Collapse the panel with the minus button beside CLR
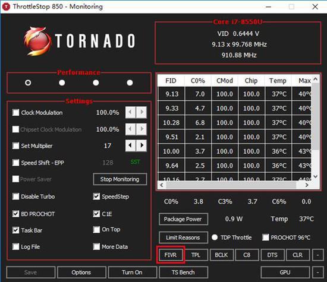The image size is (327, 282). pos(317,255)
